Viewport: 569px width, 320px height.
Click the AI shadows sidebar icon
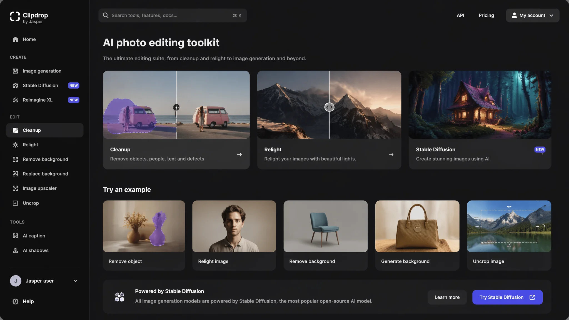[x=16, y=251]
